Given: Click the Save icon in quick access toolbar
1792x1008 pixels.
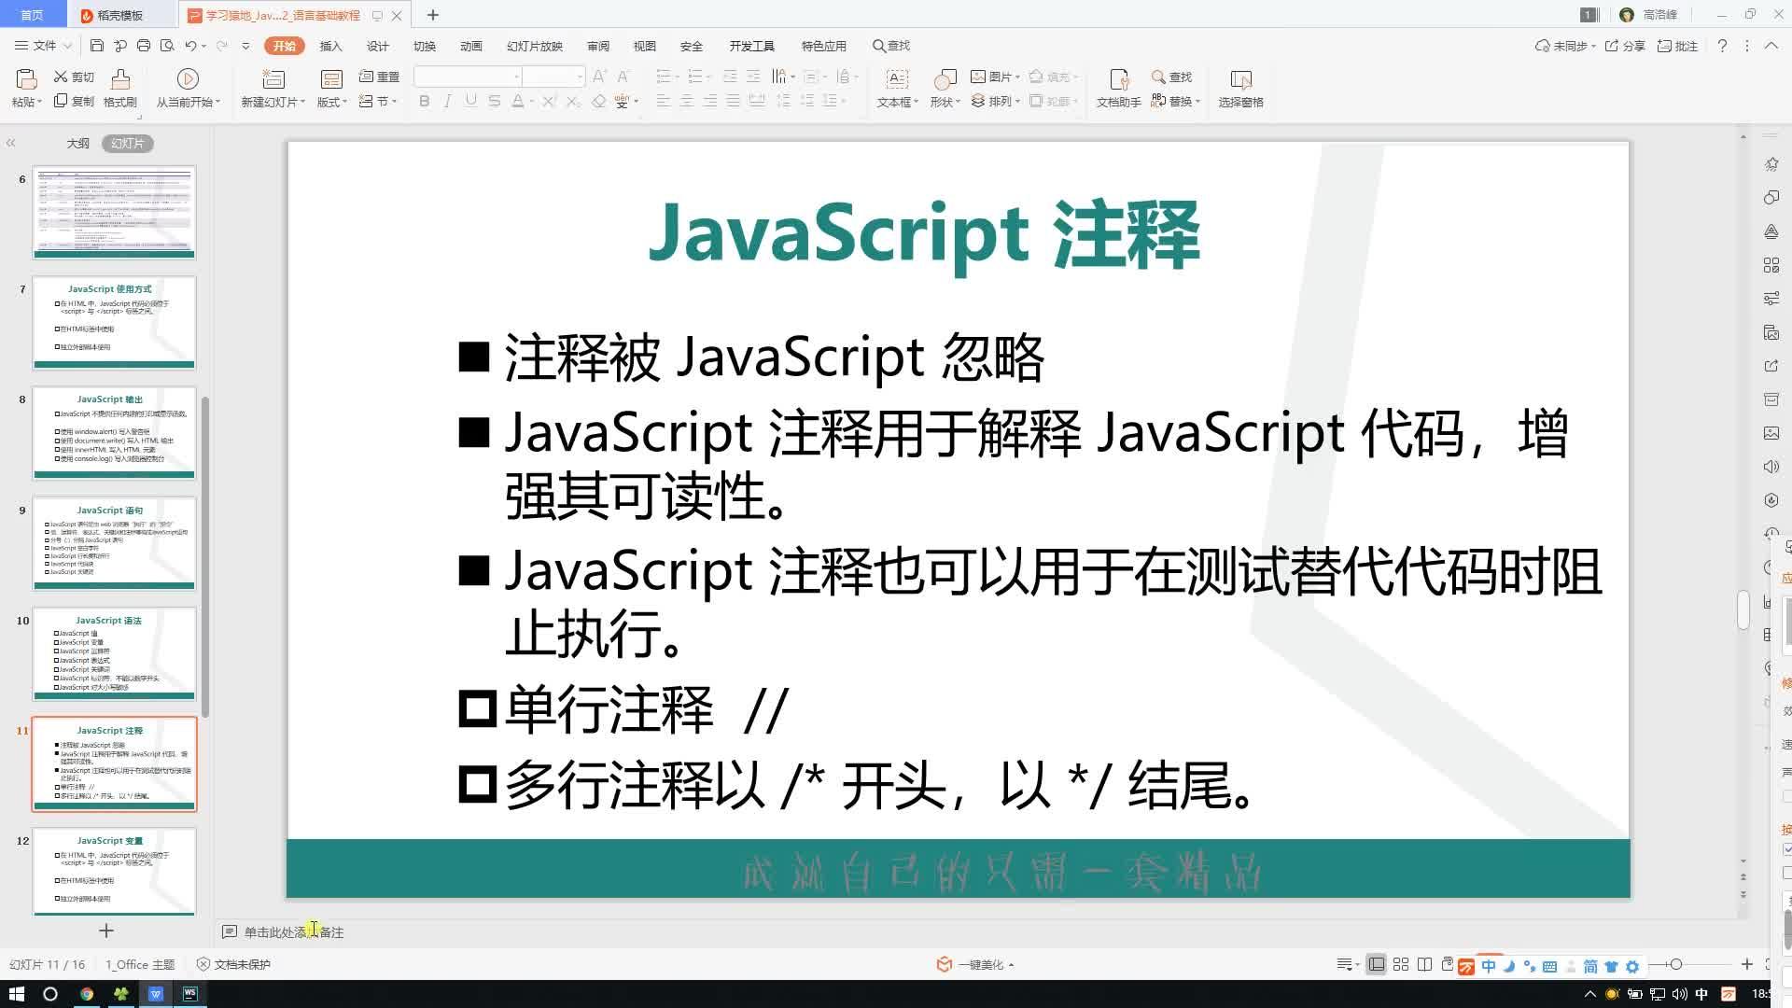Looking at the screenshot, I should tap(97, 46).
